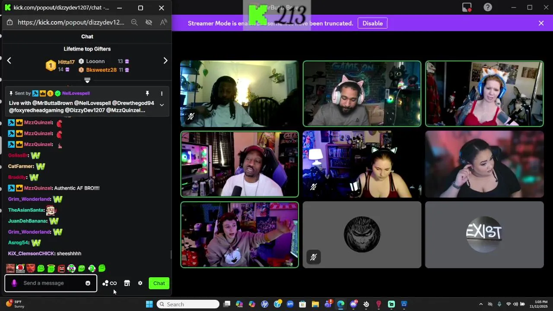
Task: Click the Kick logo in the popout title bar
Action: 7,8
